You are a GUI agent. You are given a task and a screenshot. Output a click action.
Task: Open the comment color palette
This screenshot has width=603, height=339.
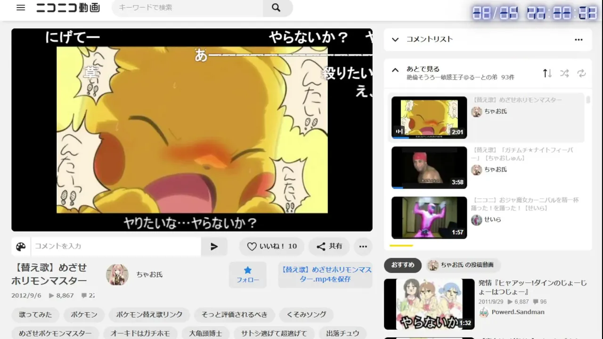[21, 246]
